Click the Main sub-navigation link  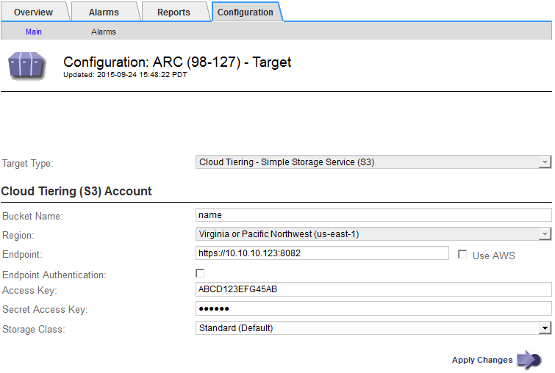pos(34,32)
